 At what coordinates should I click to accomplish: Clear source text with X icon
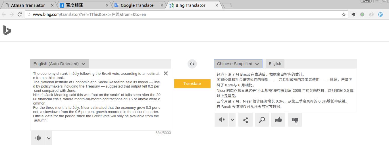[166, 73]
